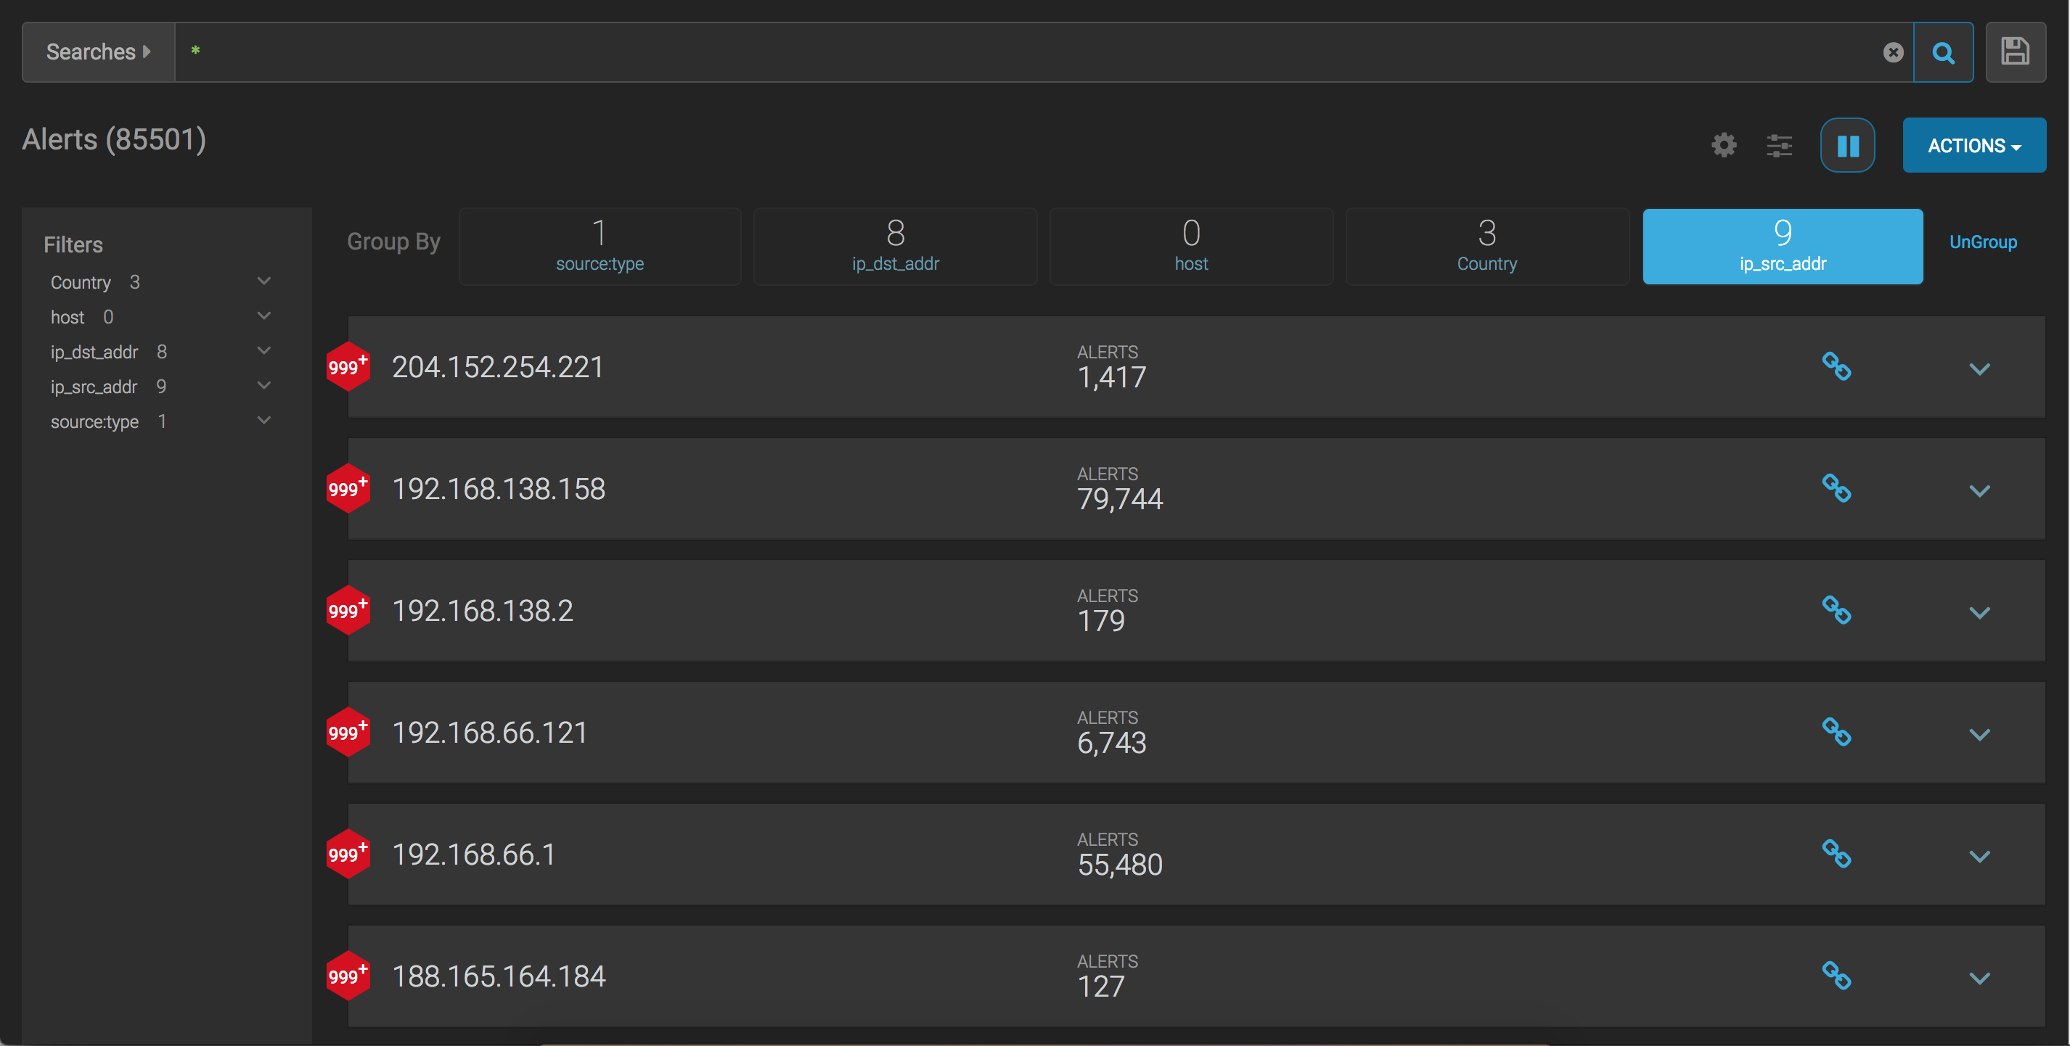Screen dimensions: 2070x1046
Task: Click the save search floppy icon
Action: tap(2015, 53)
